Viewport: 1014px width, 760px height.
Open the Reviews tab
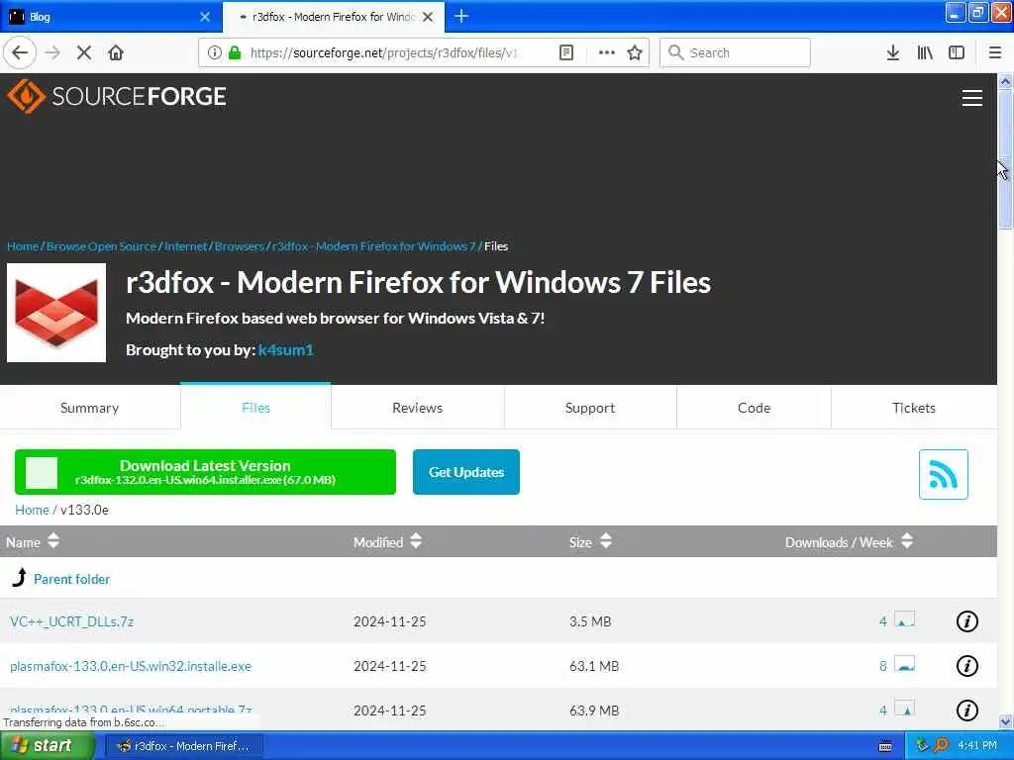pos(417,408)
